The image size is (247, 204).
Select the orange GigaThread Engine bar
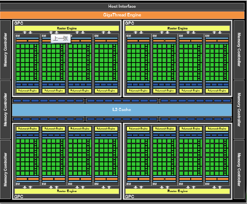tap(122, 15)
